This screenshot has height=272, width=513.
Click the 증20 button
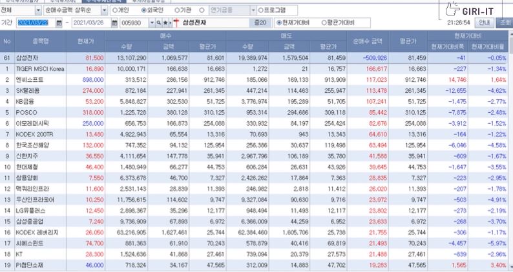point(260,23)
